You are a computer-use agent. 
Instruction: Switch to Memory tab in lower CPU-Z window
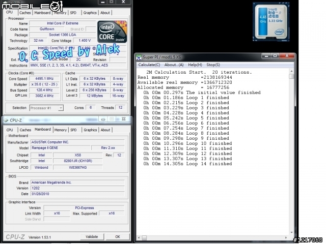click(61, 130)
